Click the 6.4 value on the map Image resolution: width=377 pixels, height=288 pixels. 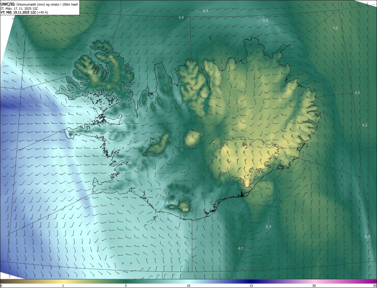tap(206, 11)
